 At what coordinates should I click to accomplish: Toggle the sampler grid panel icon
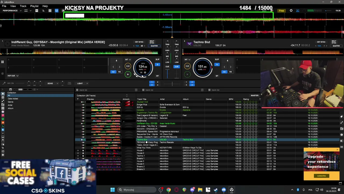[50, 11]
